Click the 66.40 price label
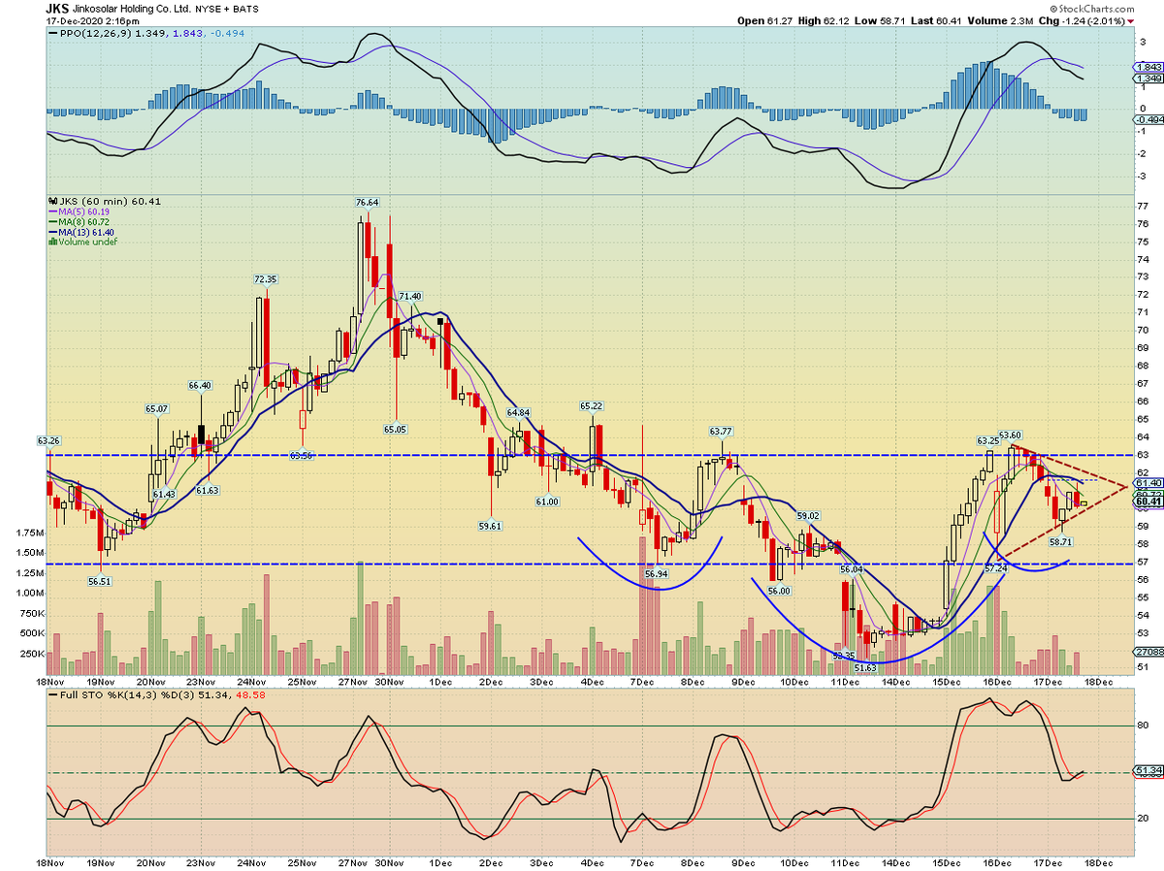This screenshot has width=1164, height=871. pos(200,386)
